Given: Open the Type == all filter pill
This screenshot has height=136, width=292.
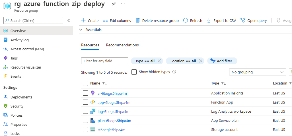Looking at the screenshot, I should [x=145, y=61].
